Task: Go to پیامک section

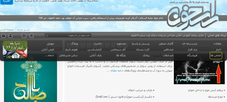Action: [x=146, y=55]
